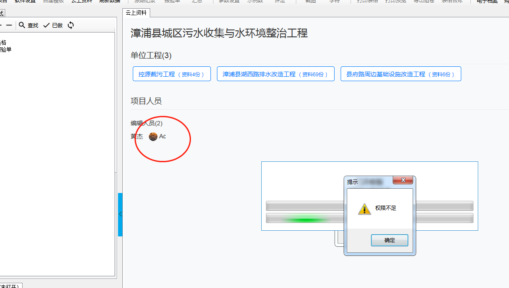Image resolution: width=509 pixels, height=288 pixels.
Task: Click 刷新数据 in the top toolbar
Action: pyautogui.click(x=109, y=1)
